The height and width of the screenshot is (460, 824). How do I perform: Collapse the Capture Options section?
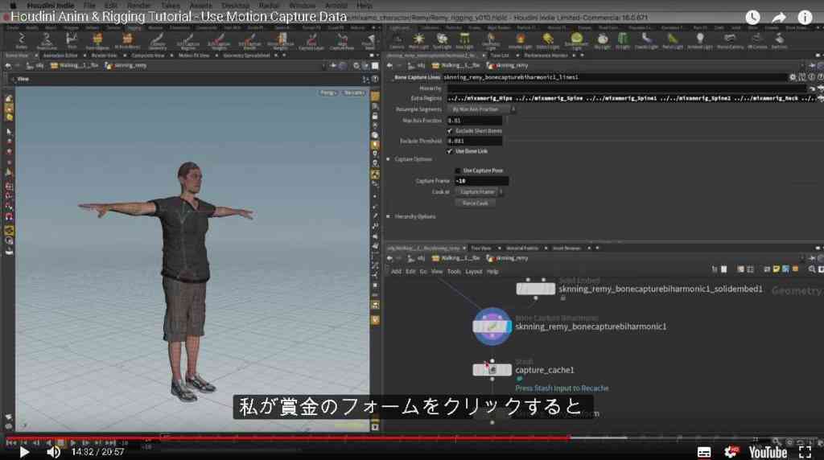[389, 159]
